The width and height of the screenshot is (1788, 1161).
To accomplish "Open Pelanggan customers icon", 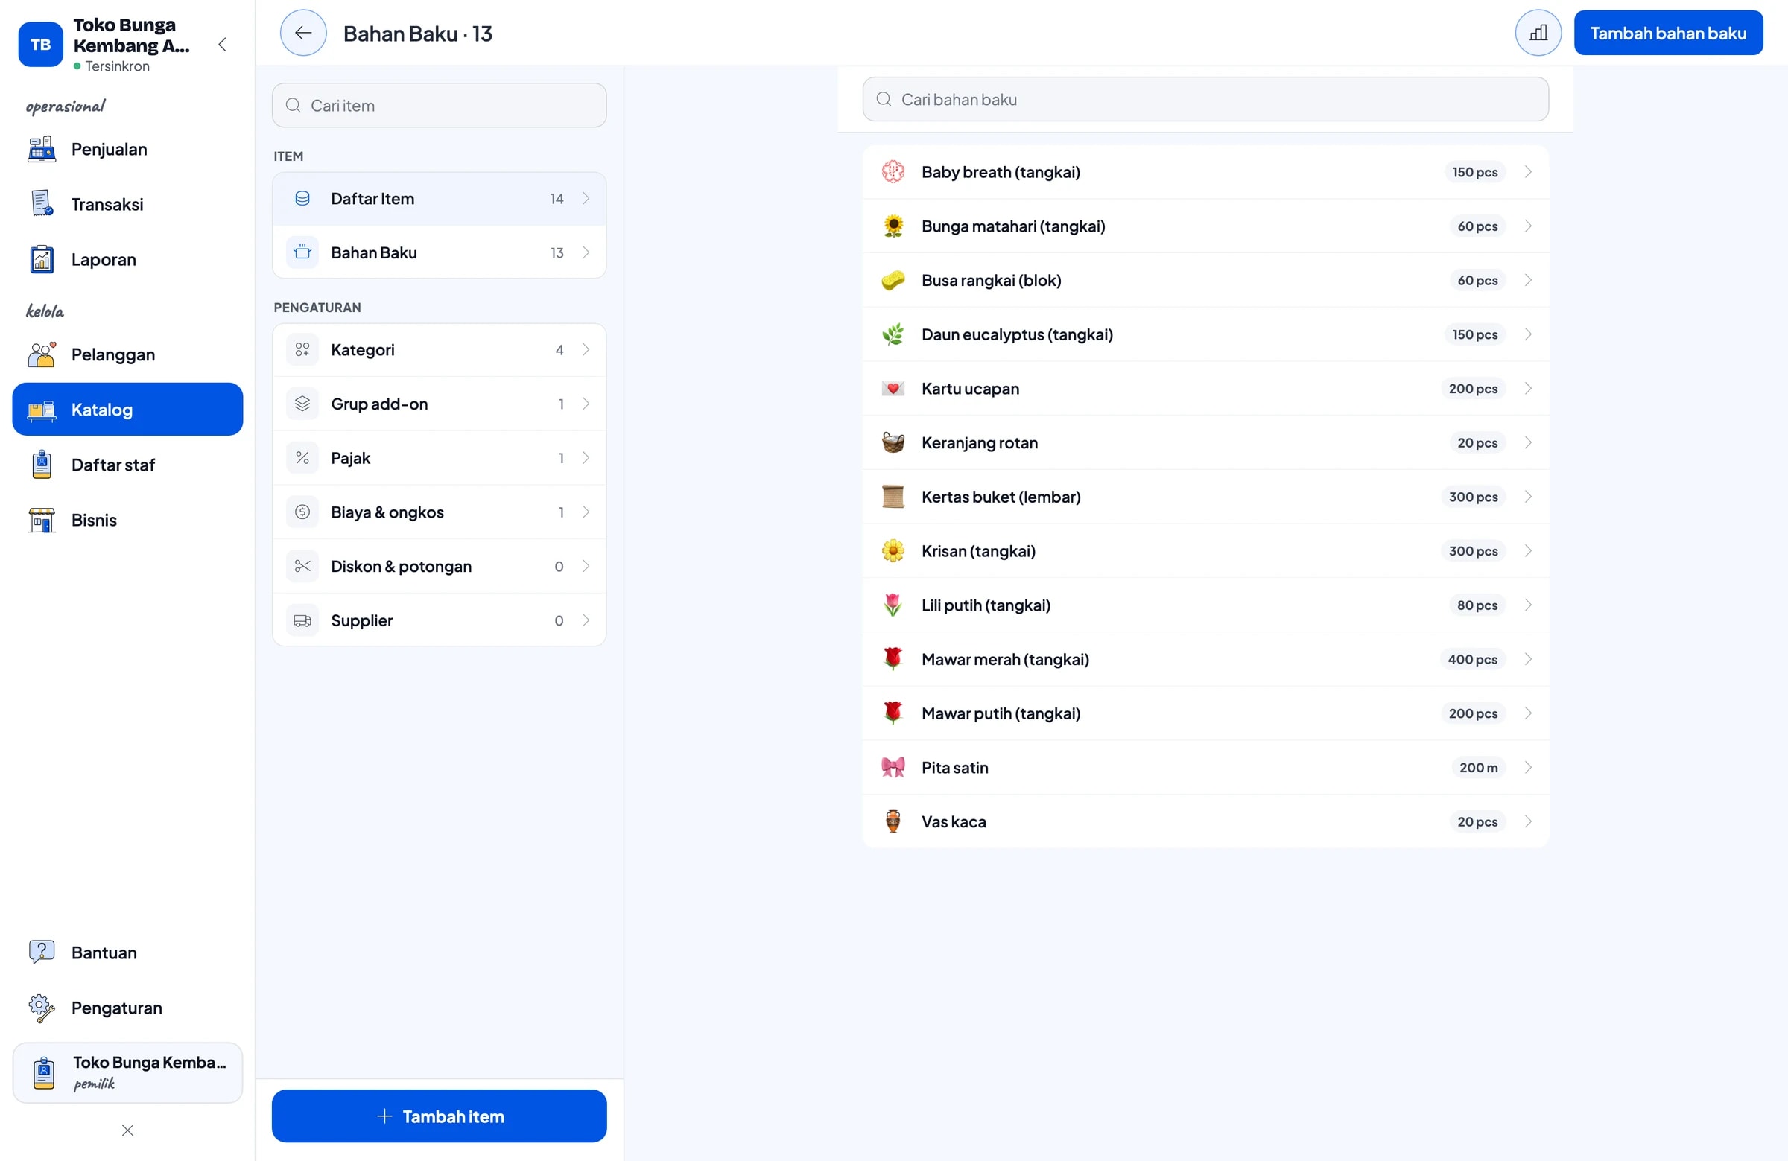I will [41, 354].
